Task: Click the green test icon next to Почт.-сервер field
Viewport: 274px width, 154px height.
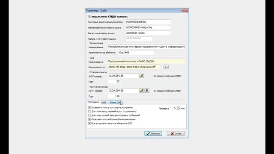Action: 142,91
